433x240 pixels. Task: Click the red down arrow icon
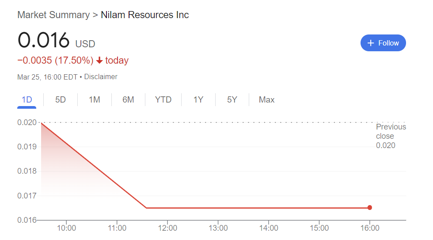point(99,61)
